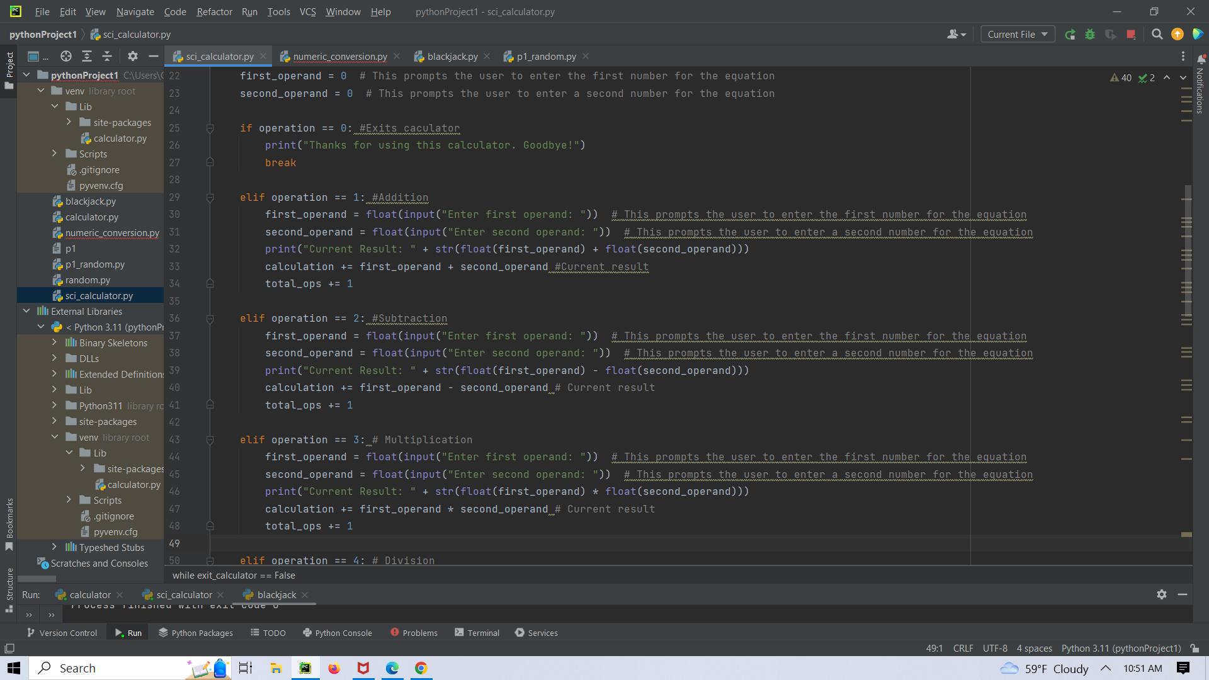
Task: Open File Explorer in Windows taskbar
Action: [x=276, y=668]
